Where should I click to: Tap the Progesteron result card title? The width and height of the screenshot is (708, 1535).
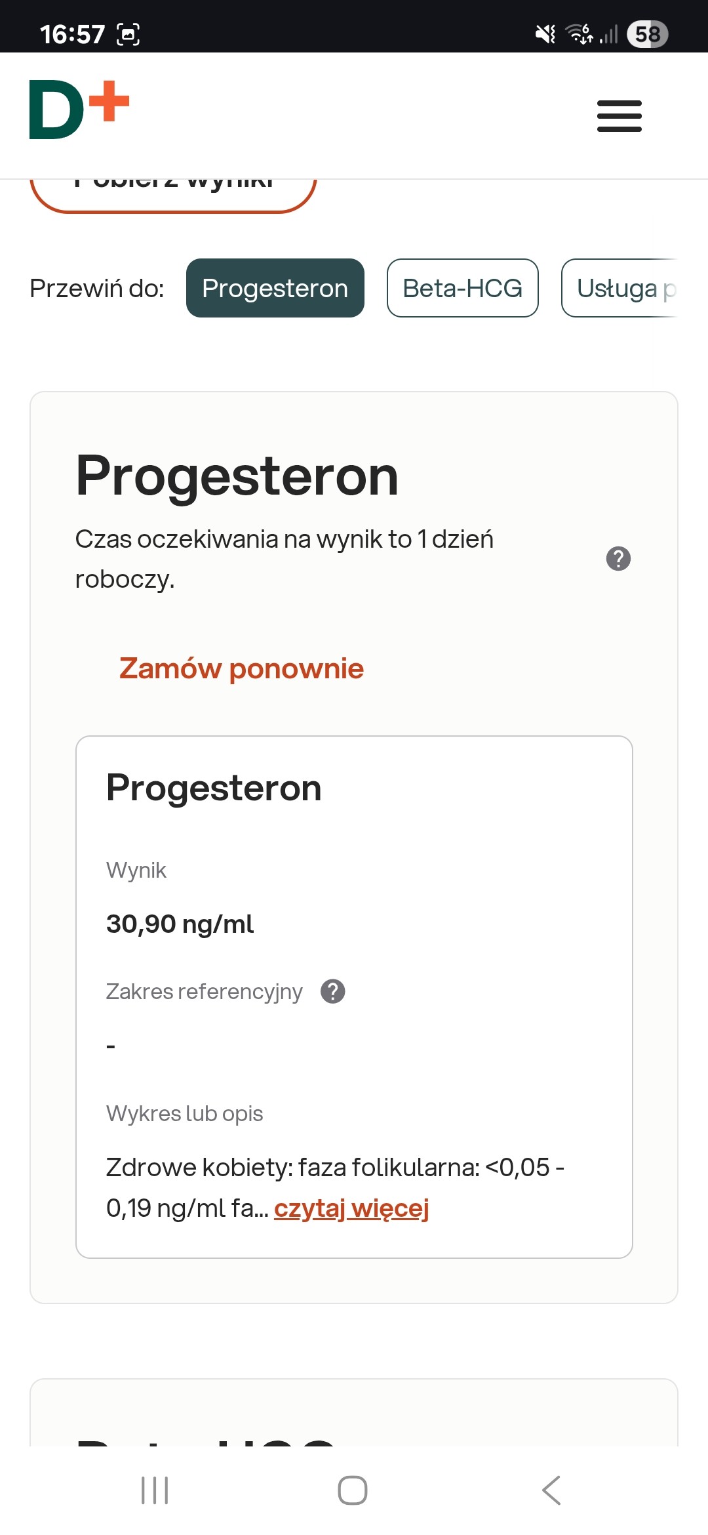pyautogui.click(x=214, y=788)
